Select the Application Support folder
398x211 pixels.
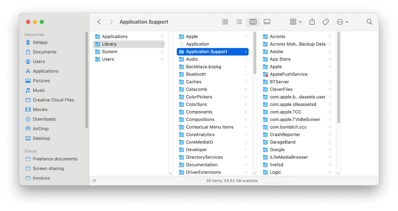213,51
